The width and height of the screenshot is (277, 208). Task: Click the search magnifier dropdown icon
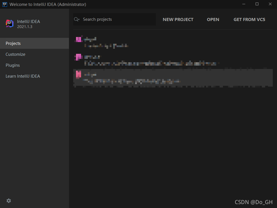(x=77, y=19)
